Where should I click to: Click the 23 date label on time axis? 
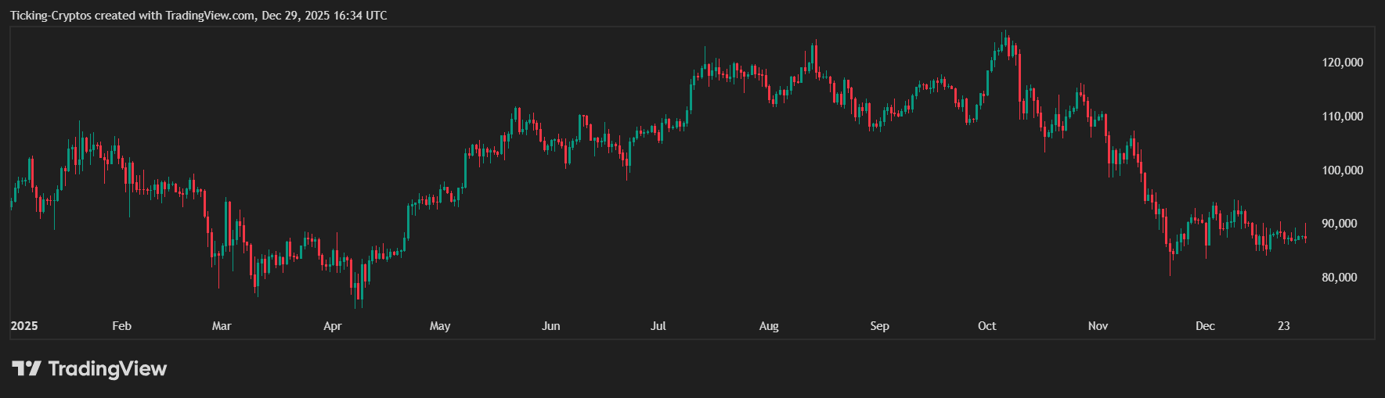point(1283,326)
